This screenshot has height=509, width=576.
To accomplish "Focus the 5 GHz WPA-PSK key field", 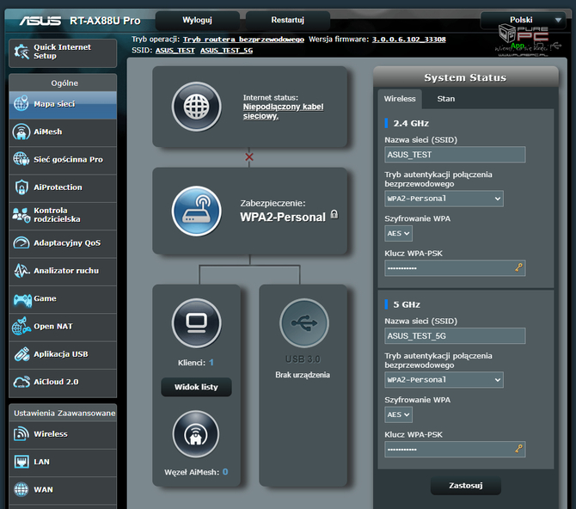I will coord(455,449).
